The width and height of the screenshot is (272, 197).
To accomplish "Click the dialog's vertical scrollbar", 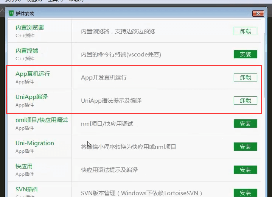I will click(x=264, y=65).
